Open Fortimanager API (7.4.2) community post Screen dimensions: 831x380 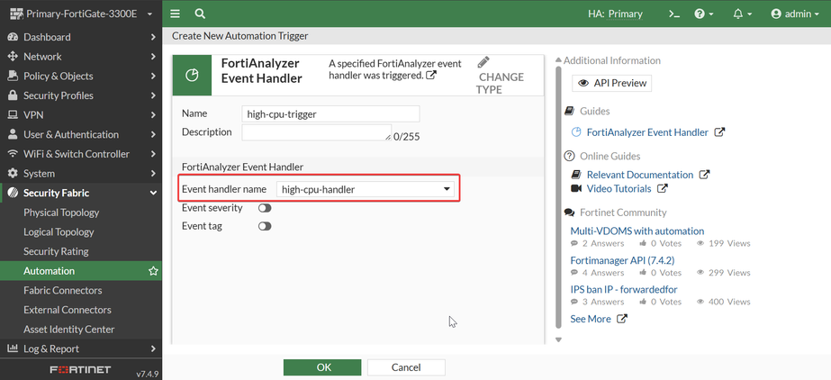622,260
